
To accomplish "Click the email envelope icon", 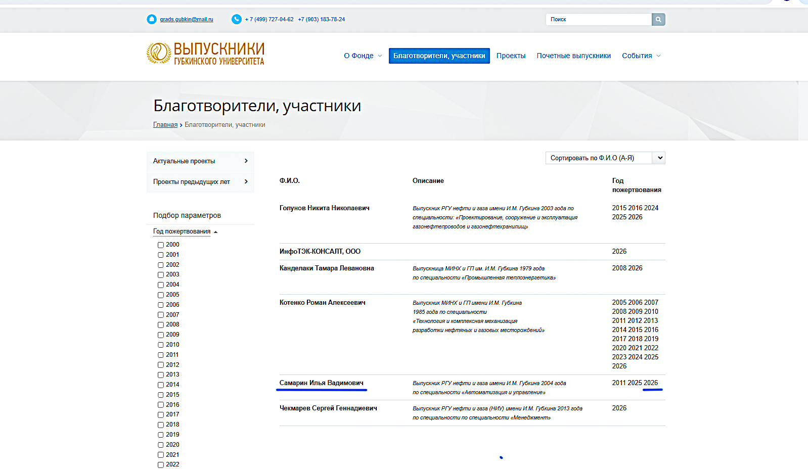I will click(152, 19).
